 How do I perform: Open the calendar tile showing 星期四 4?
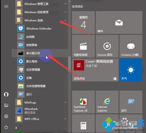click(83, 23)
